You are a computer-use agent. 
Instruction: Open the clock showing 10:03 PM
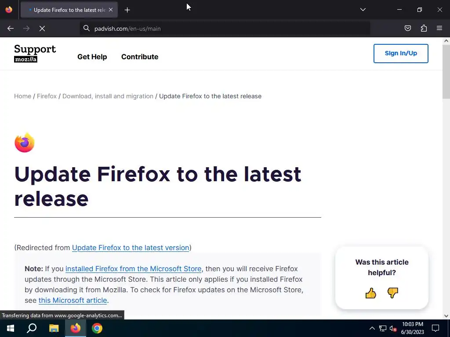click(x=412, y=328)
